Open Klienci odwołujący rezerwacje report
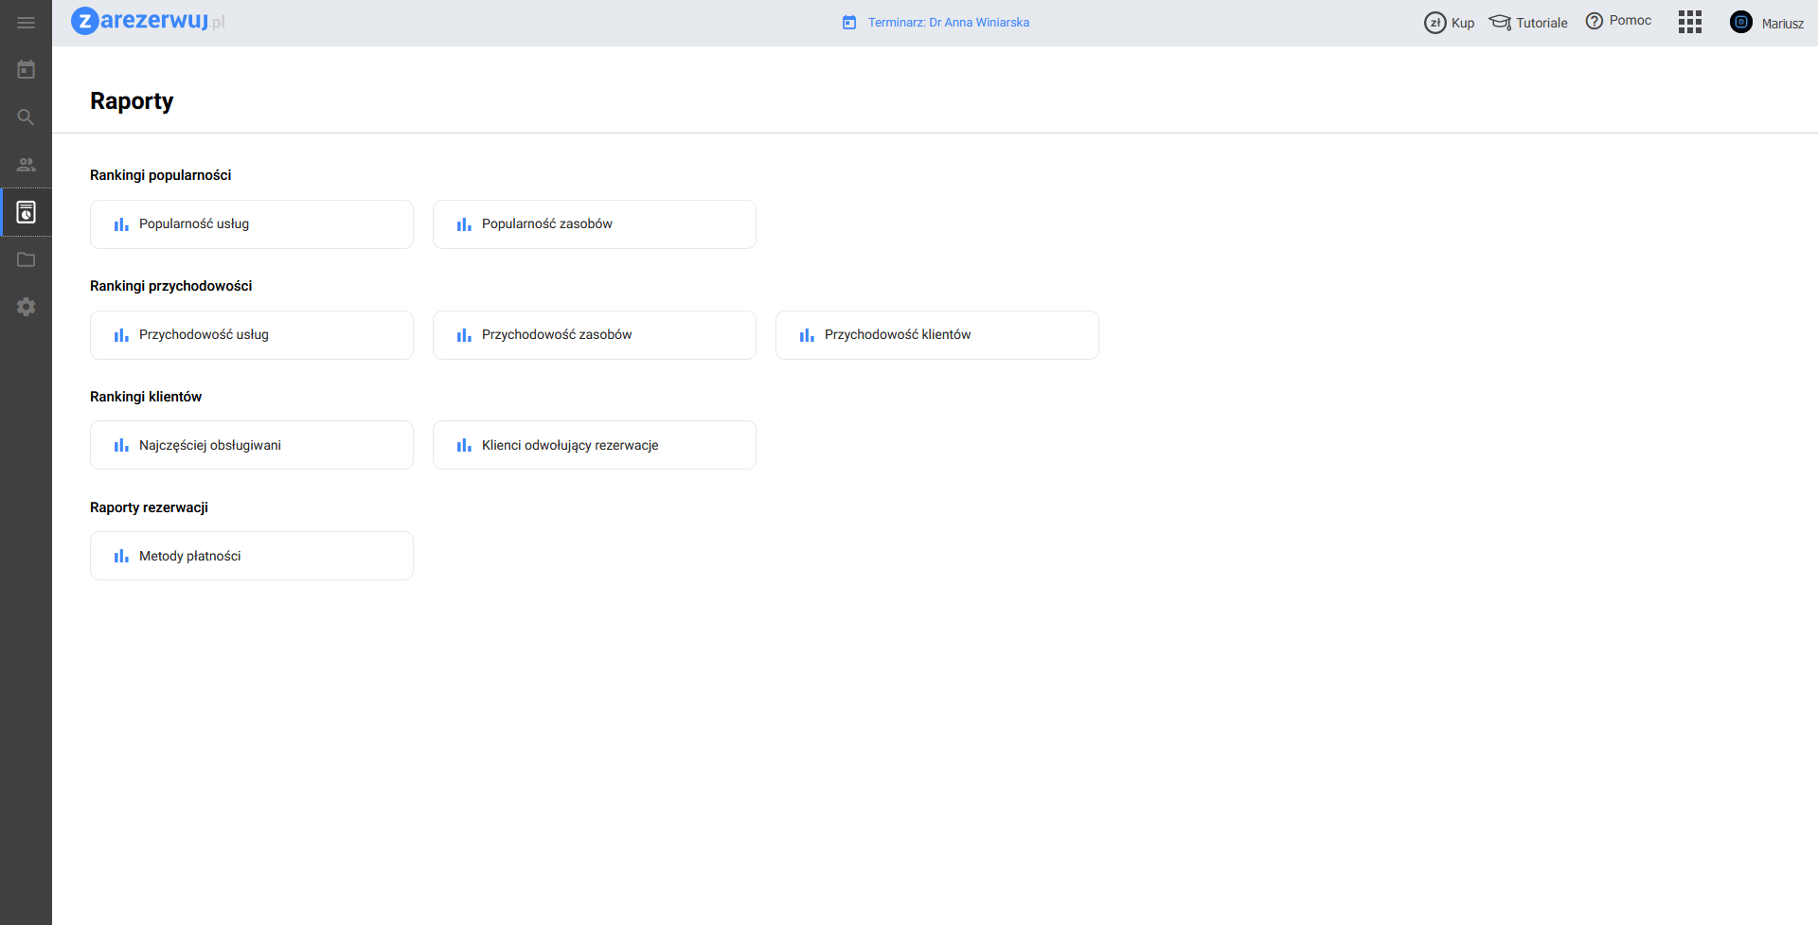 click(x=595, y=446)
